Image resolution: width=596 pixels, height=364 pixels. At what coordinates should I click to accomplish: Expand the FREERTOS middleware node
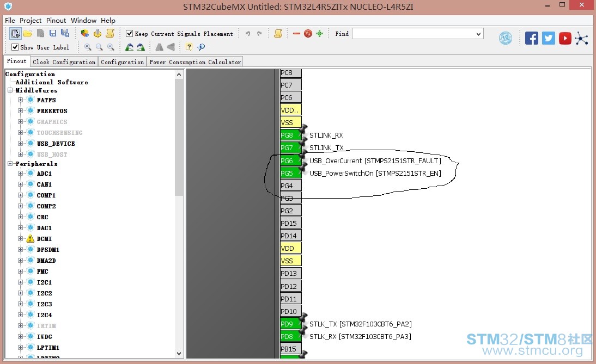point(21,111)
